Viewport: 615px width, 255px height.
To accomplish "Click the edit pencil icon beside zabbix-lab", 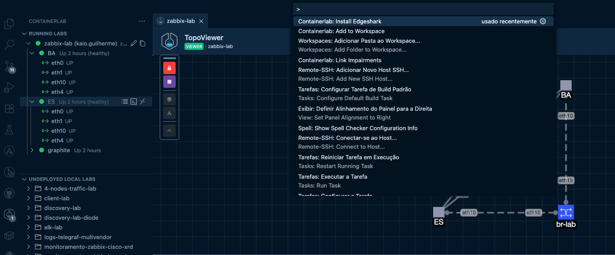I will (134, 44).
